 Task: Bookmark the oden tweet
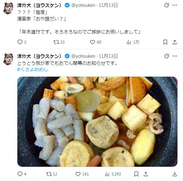pos(136,174)
